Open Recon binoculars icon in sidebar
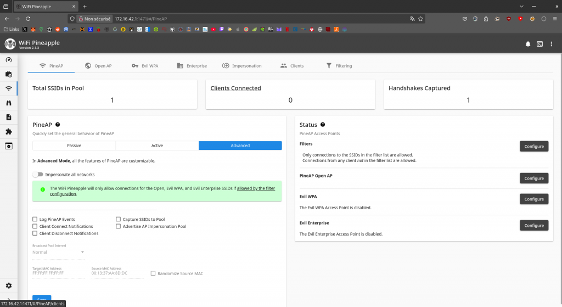 coord(9,103)
